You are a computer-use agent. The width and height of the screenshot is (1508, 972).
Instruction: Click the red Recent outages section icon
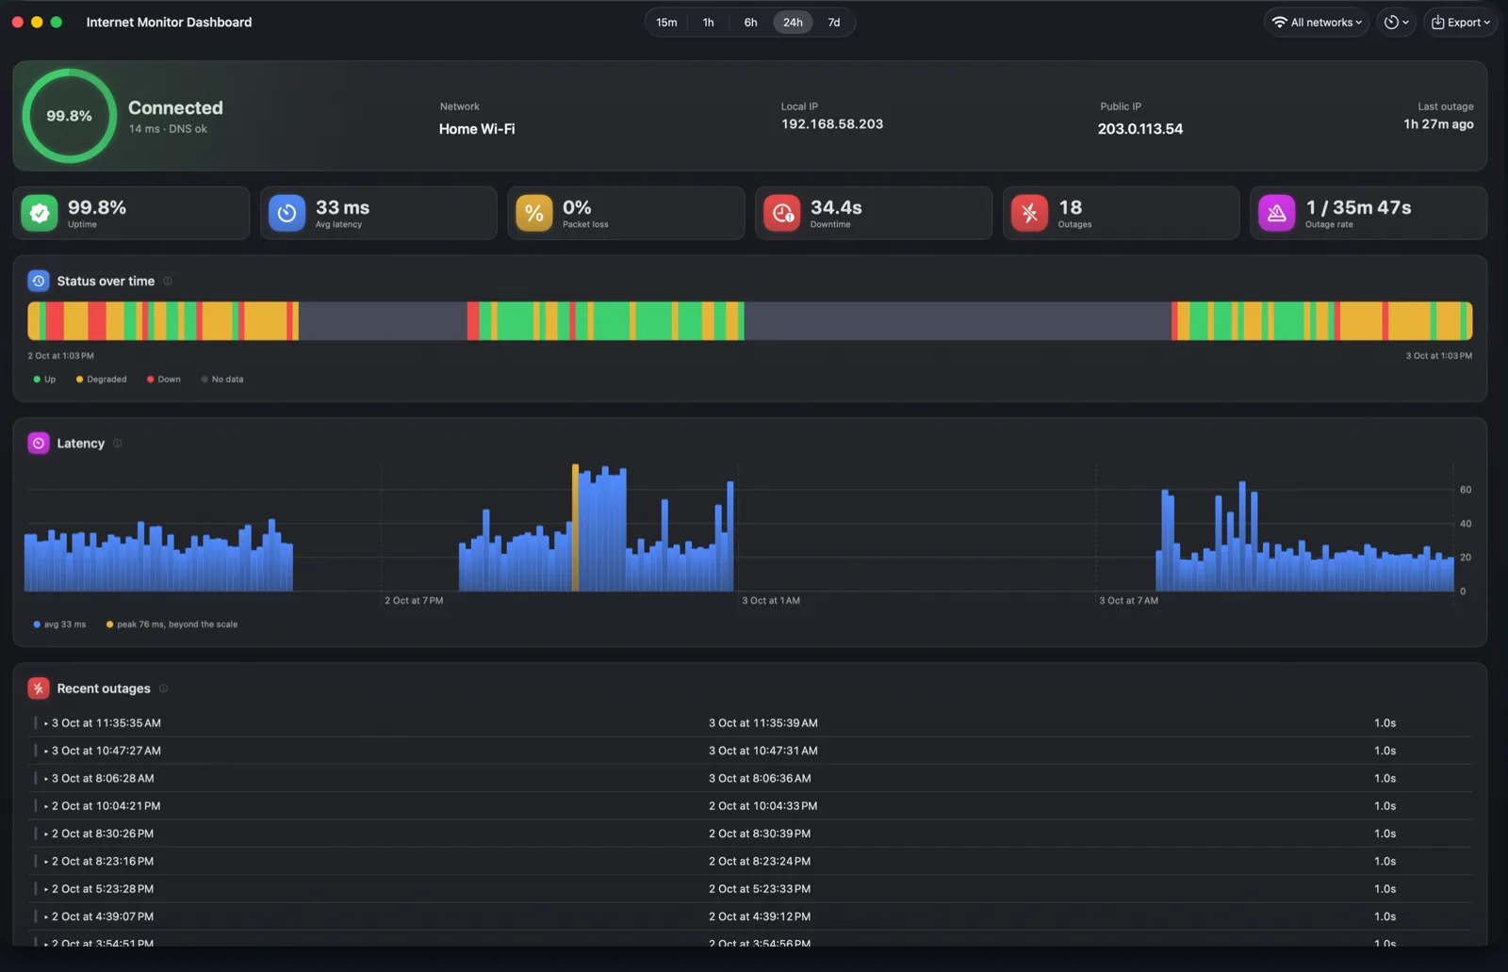click(x=39, y=688)
